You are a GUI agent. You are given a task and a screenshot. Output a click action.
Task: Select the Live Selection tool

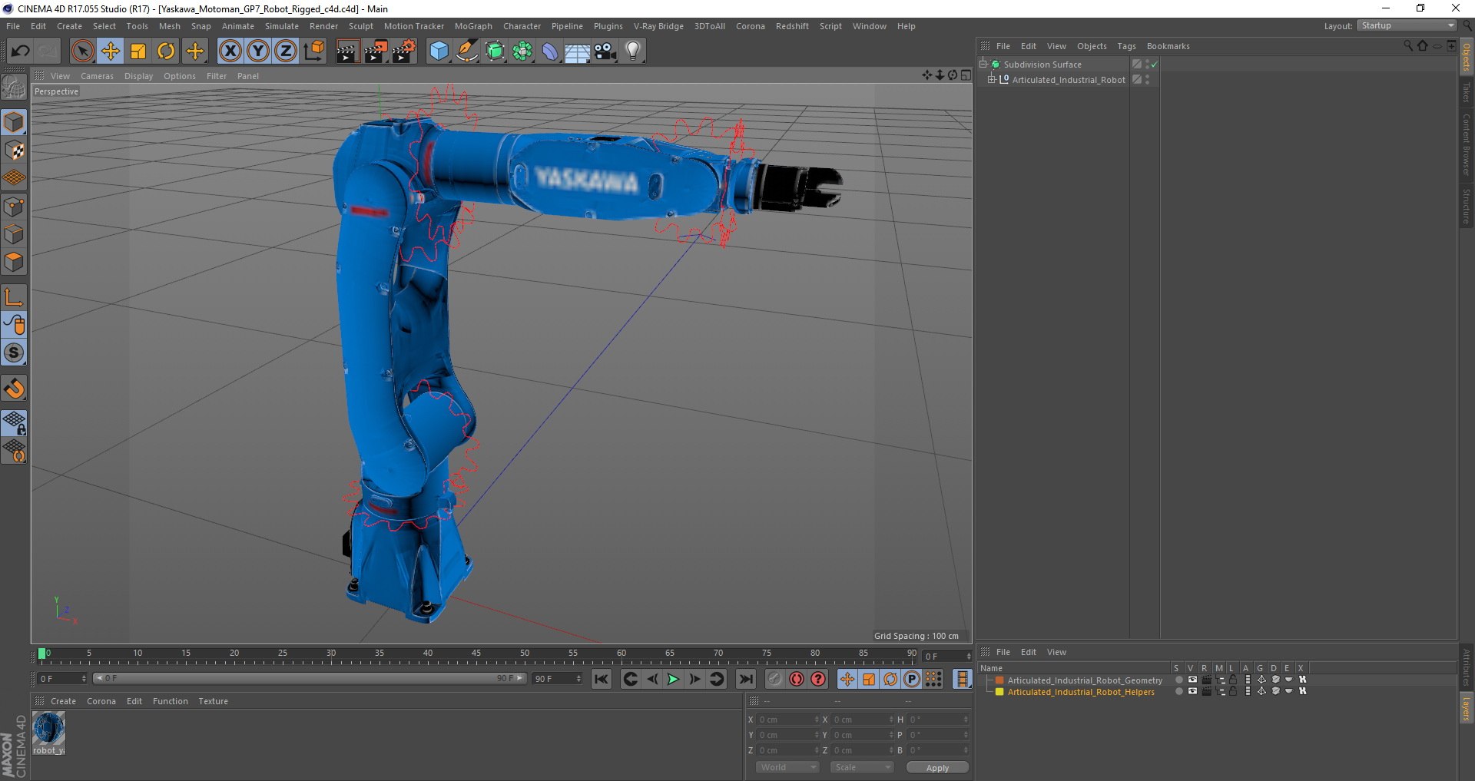[82, 51]
